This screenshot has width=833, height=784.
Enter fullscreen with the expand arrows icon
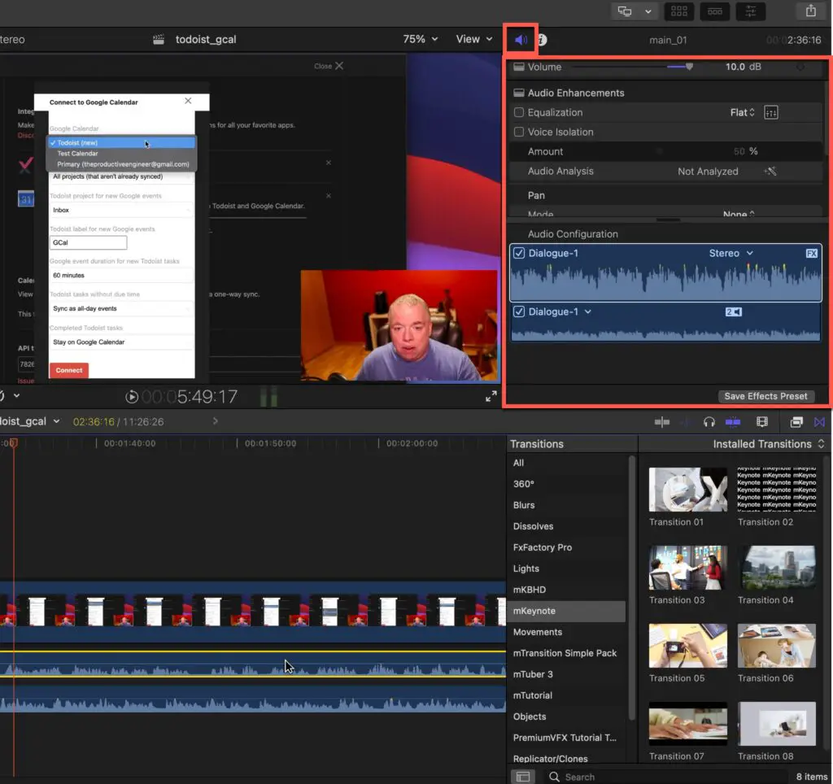click(491, 396)
